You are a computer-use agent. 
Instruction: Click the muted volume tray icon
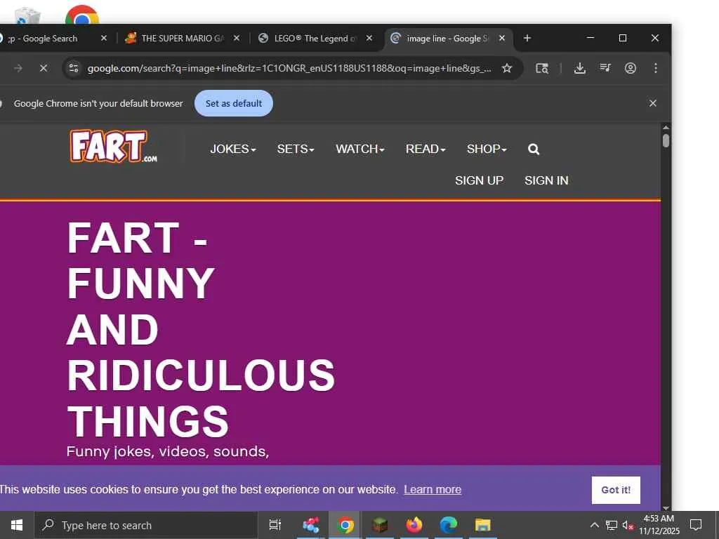tap(627, 525)
